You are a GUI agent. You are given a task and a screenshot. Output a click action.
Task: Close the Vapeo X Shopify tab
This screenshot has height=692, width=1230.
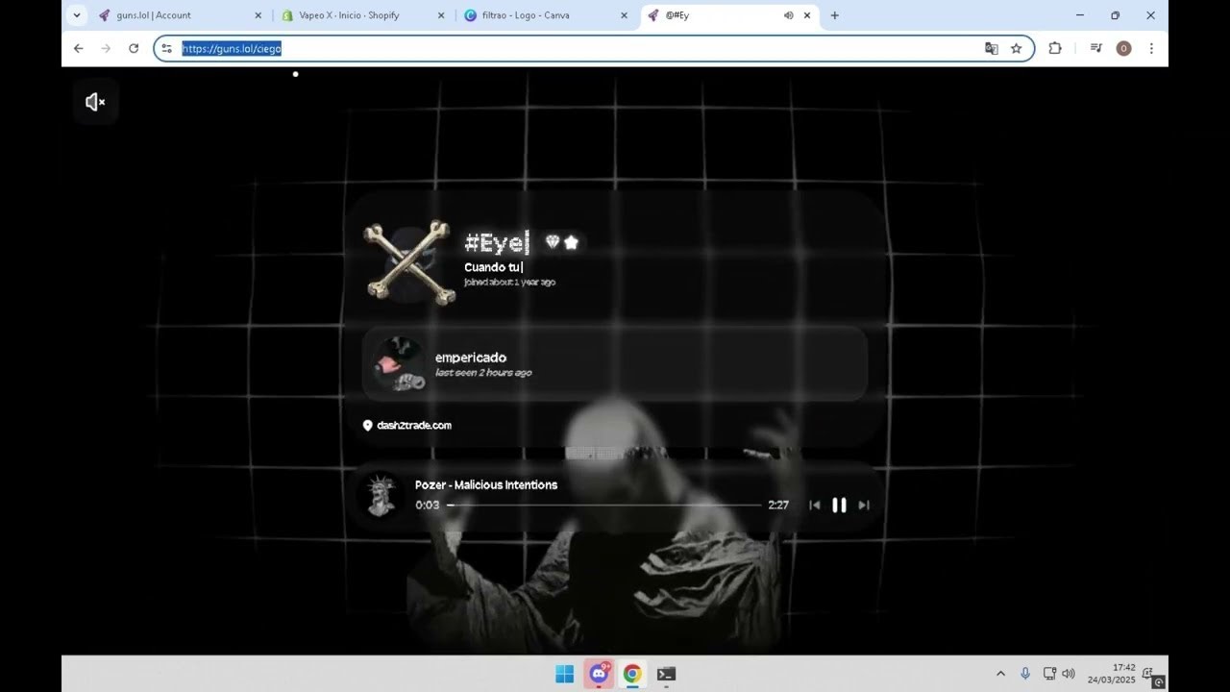tap(441, 15)
